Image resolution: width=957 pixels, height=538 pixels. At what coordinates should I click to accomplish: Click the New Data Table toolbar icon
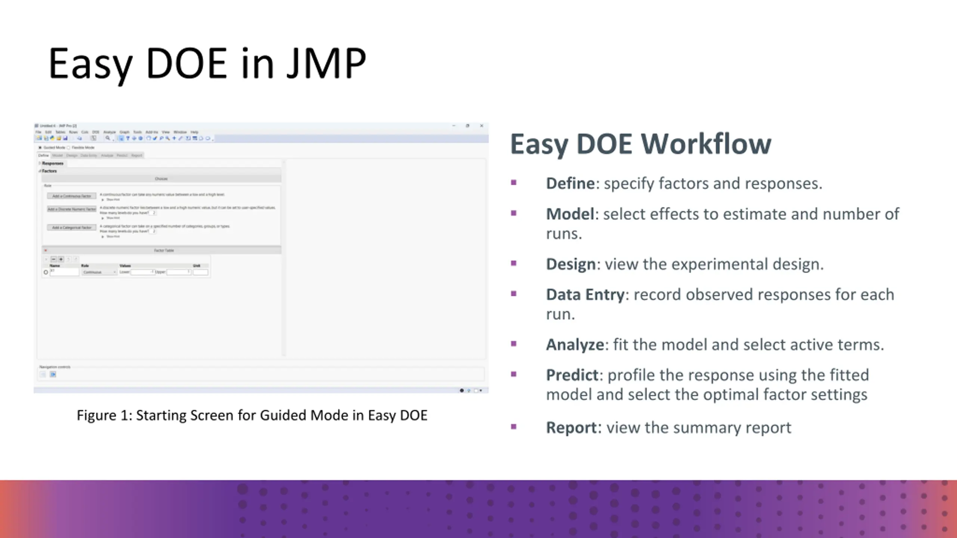point(39,138)
